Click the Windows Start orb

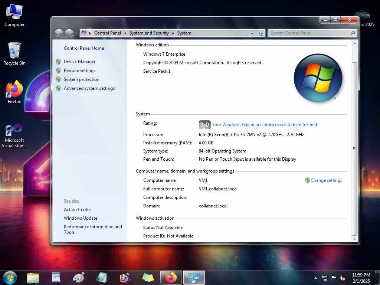10,278
